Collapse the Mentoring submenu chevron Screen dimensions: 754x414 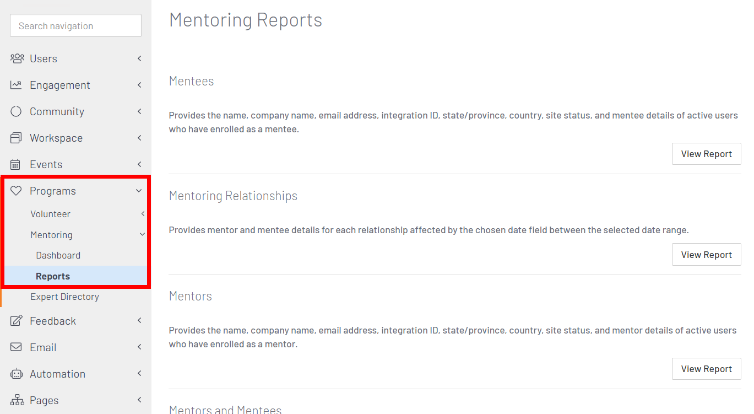[x=142, y=235]
